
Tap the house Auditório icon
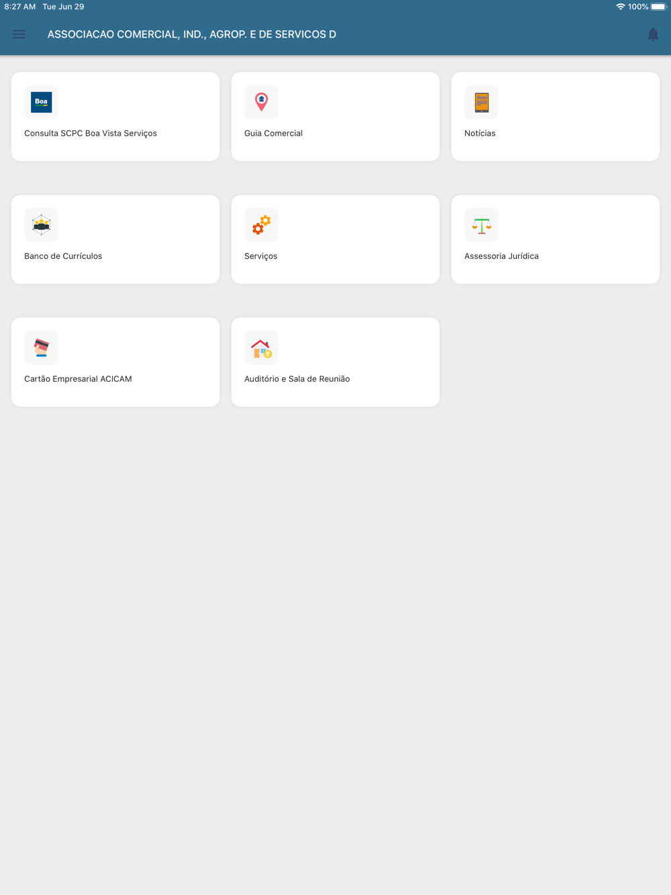click(x=261, y=348)
